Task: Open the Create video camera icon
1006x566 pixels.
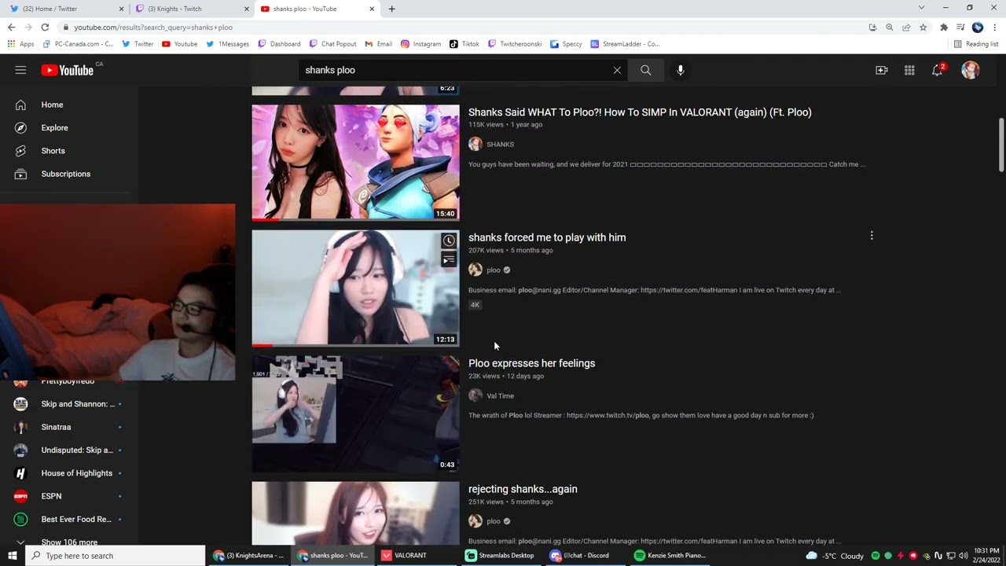Action: 882,70
